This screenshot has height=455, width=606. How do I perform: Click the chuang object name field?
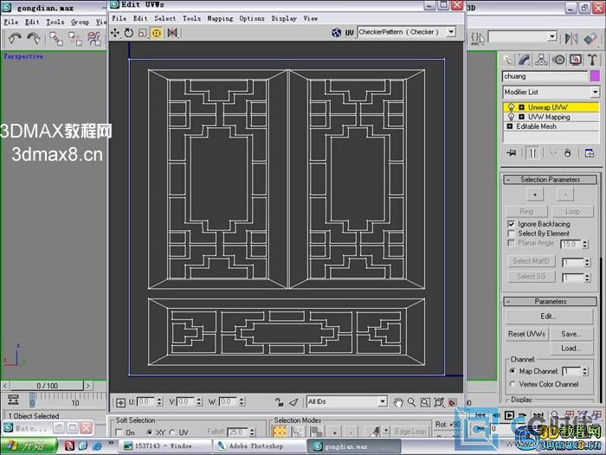[x=545, y=76]
